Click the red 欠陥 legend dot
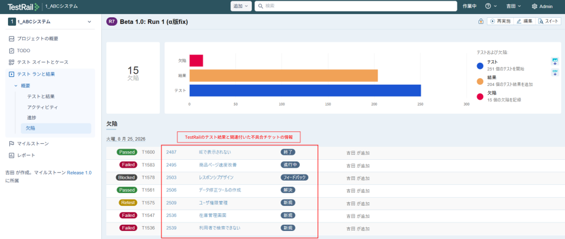Viewport: 565px width, 239px height. tap(480, 96)
